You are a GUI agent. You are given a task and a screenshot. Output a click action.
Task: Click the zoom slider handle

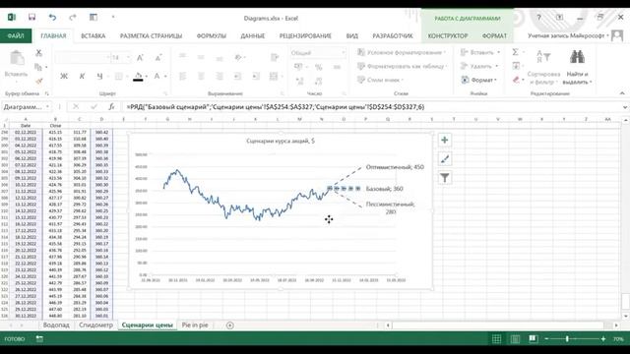pos(567,339)
